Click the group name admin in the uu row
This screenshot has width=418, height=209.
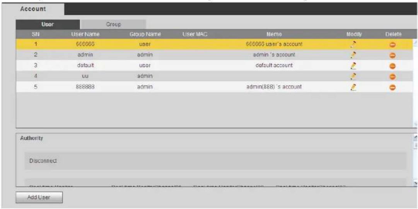(x=144, y=76)
